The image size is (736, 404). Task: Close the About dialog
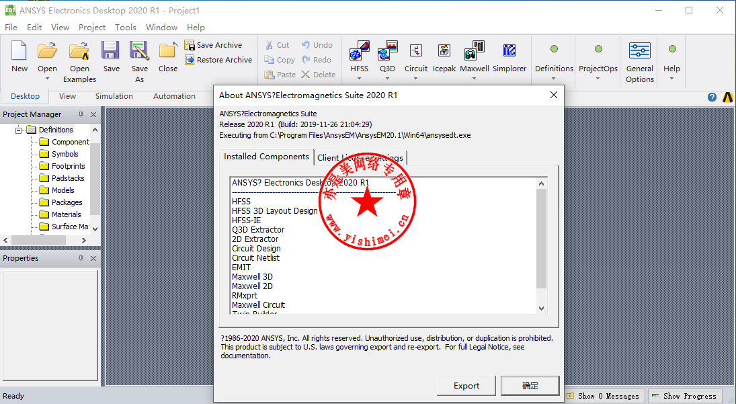point(554,95)
